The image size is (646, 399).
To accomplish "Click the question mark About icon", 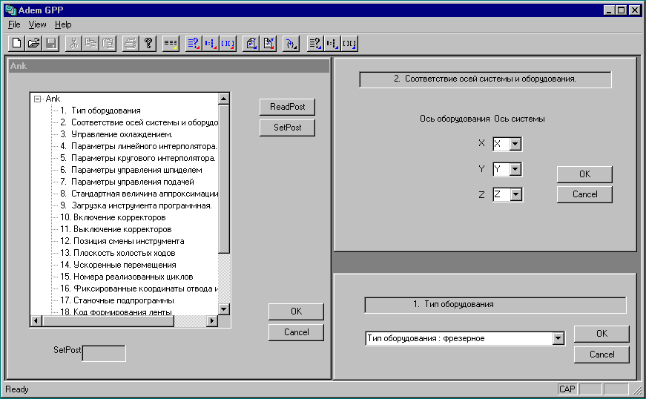I will pyautogui.click(x=148, y=43).
